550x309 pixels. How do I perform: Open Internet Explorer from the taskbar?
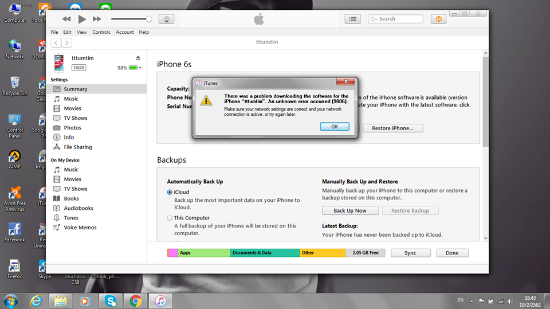36,301
